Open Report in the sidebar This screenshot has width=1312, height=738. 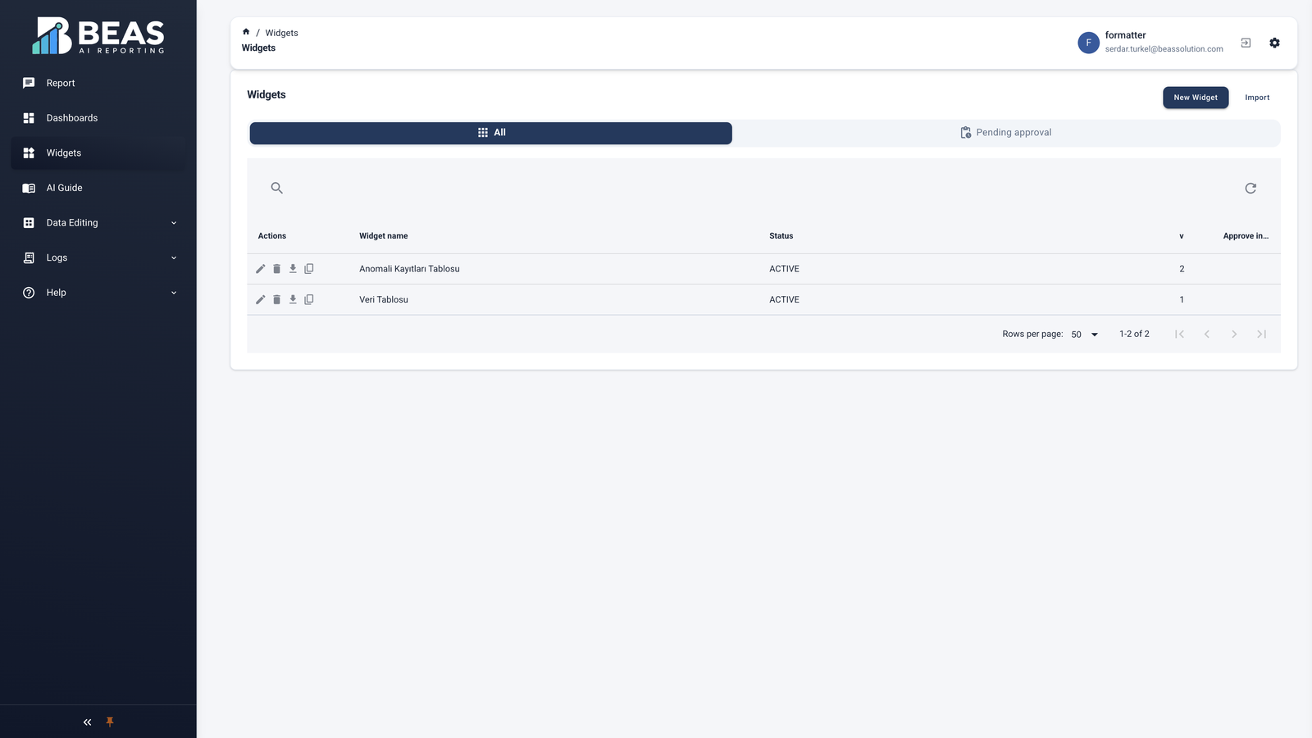(x=98, y=84)
